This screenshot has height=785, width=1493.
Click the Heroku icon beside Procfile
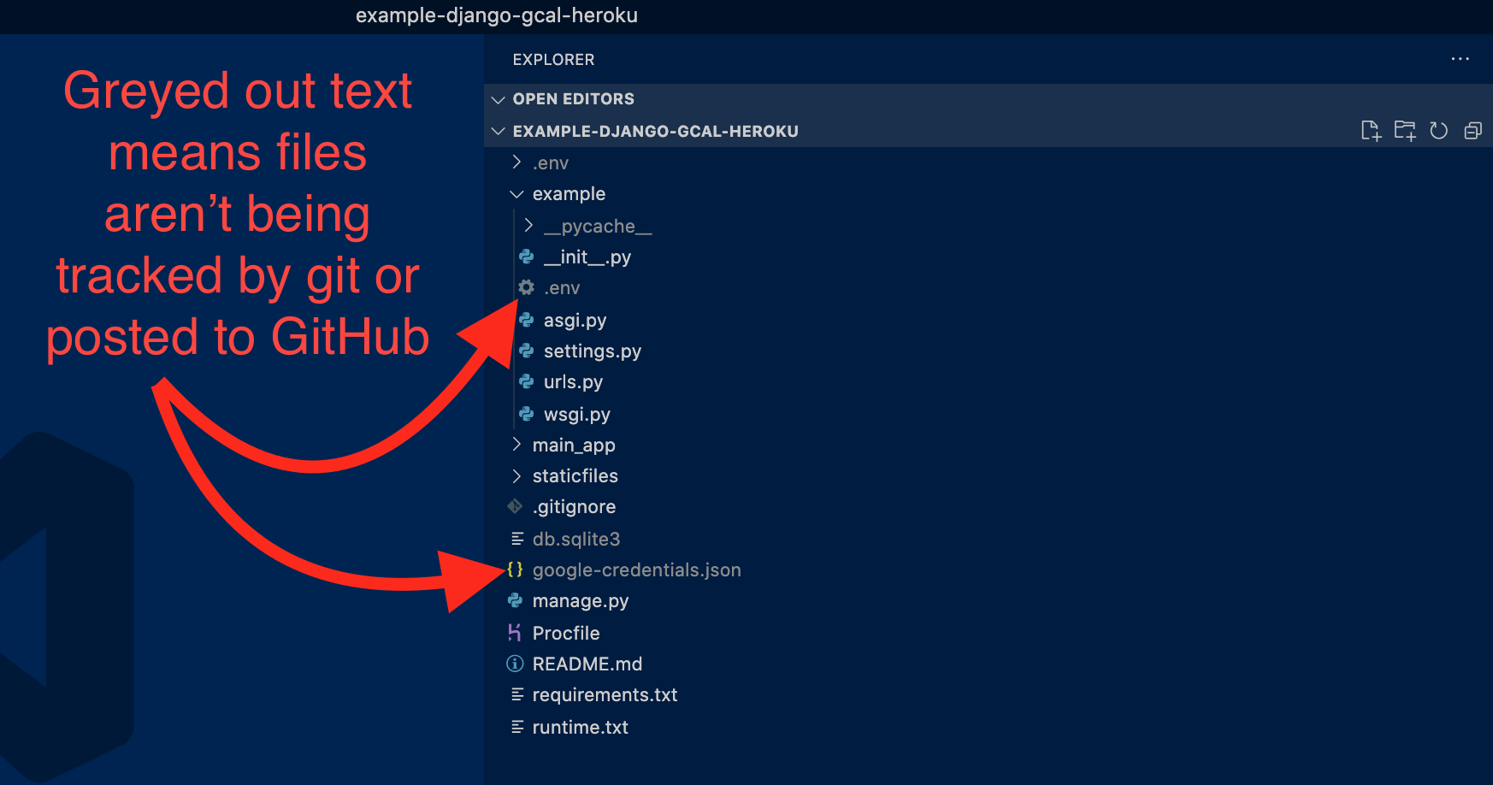[x=515, y=633]
